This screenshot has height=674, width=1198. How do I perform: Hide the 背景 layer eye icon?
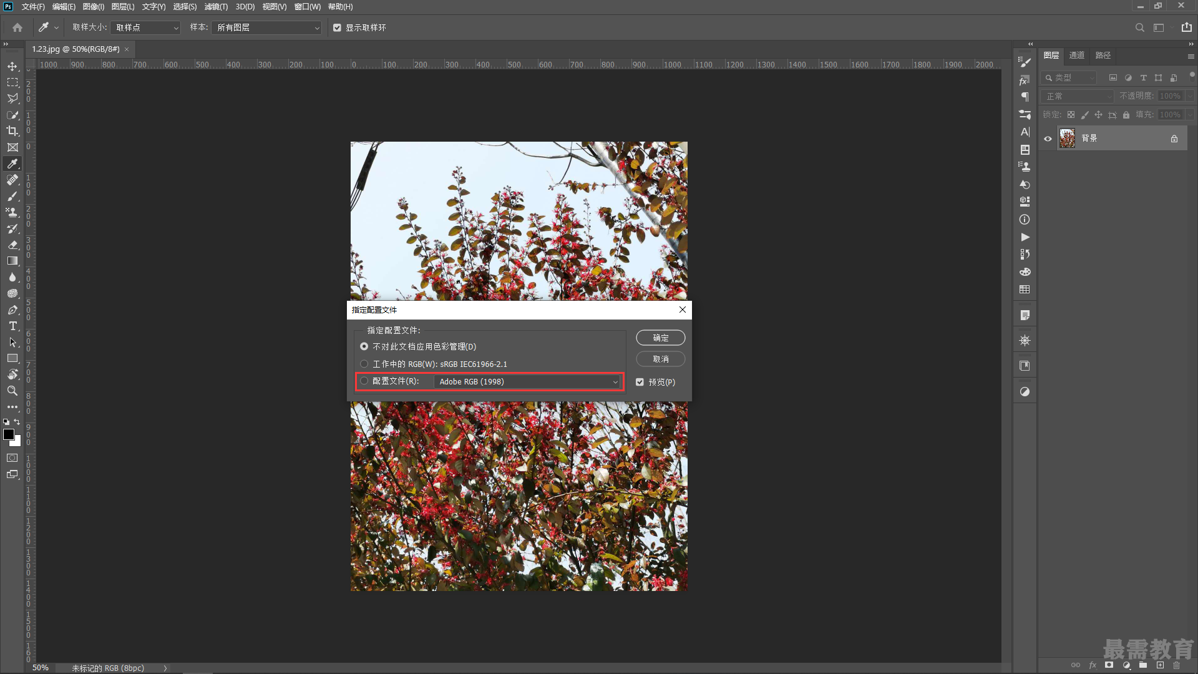click(x=1048, y=139)
